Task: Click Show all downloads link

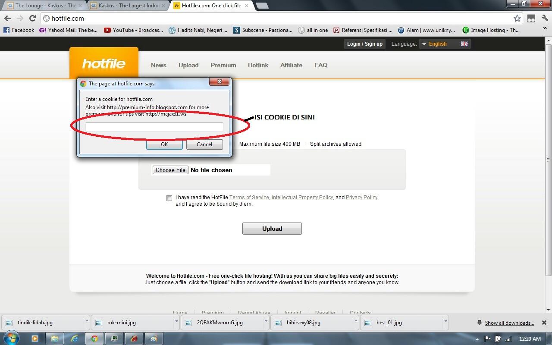Action: coord(509,323)
